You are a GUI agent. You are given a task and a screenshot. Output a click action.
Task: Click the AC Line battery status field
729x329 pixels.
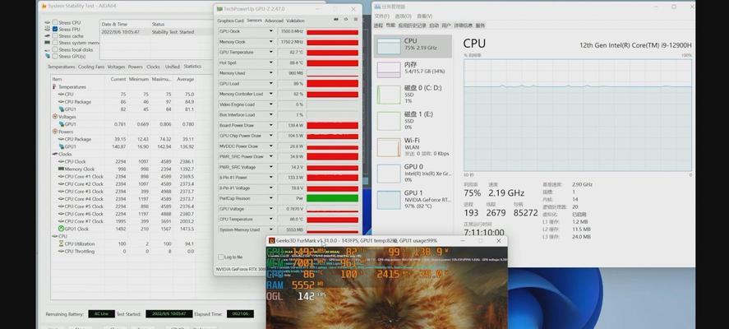click(101, 314)
